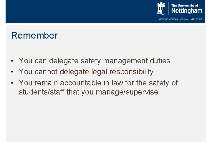Click the "students/staff that you manage/supervise" line
This screenshot has width=212, height=159.
coord(88,92)
